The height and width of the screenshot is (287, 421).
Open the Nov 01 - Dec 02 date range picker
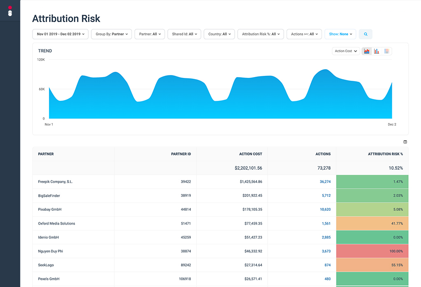60,34
